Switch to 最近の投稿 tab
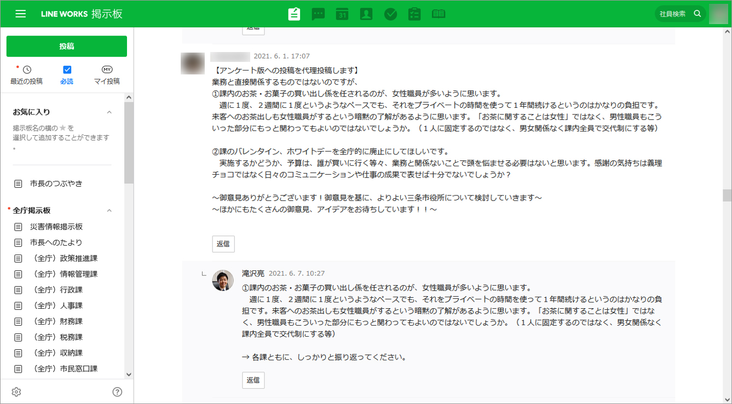 point(26,75)
